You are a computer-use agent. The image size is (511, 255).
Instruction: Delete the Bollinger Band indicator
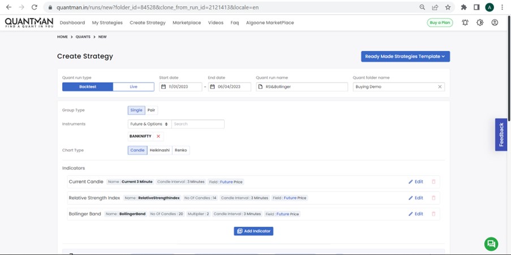coord(433,214)
